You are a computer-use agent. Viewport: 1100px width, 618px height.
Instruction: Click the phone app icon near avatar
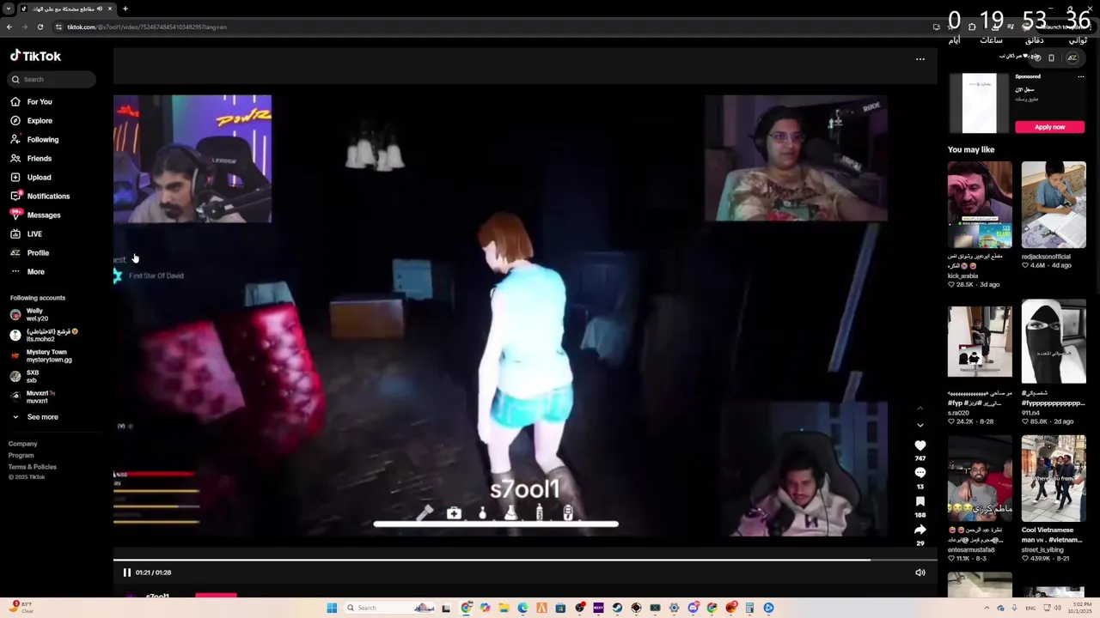[1051, 58]
